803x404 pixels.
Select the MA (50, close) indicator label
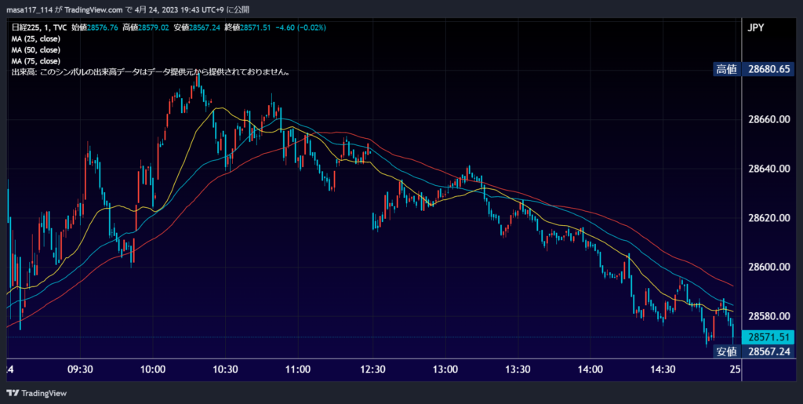pos(36,50)
